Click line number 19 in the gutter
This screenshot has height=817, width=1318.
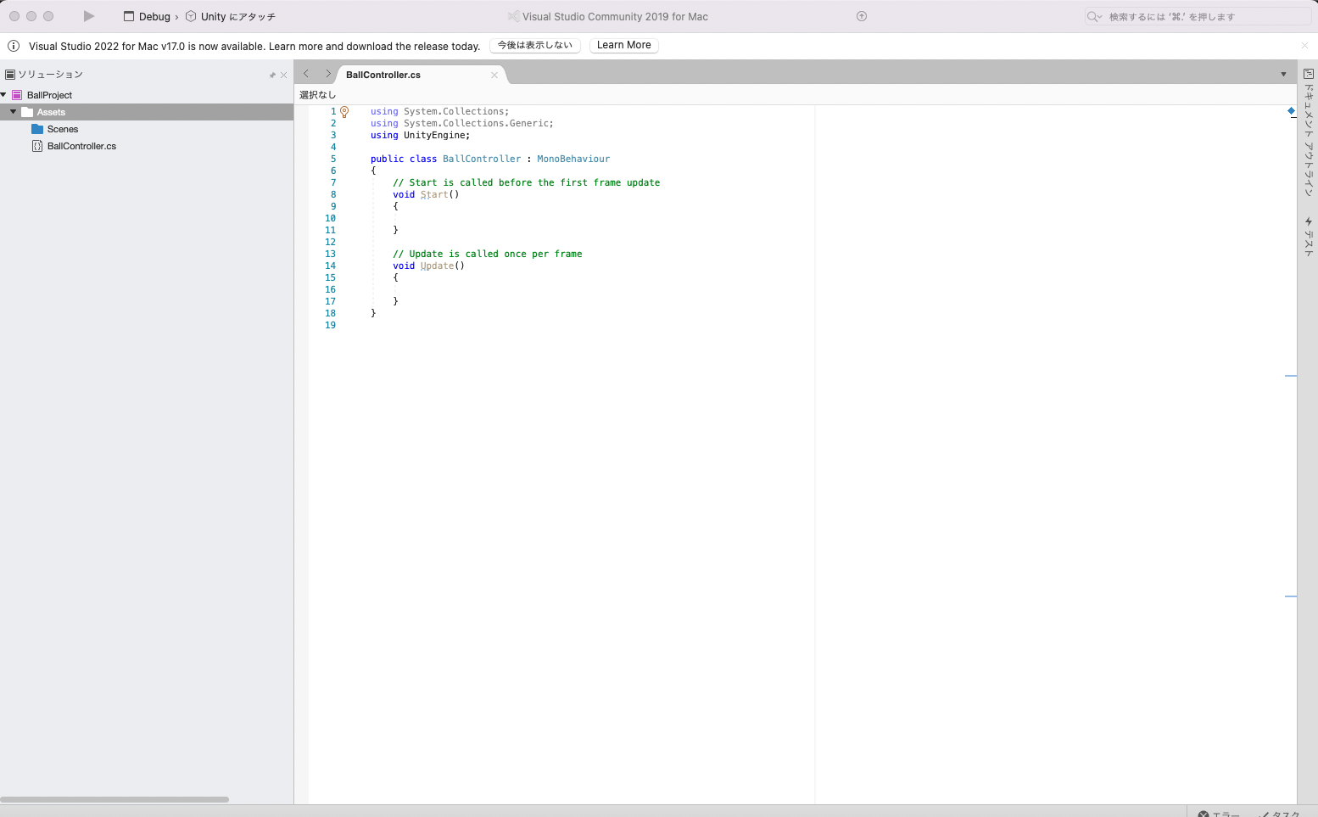pos(330,325)
